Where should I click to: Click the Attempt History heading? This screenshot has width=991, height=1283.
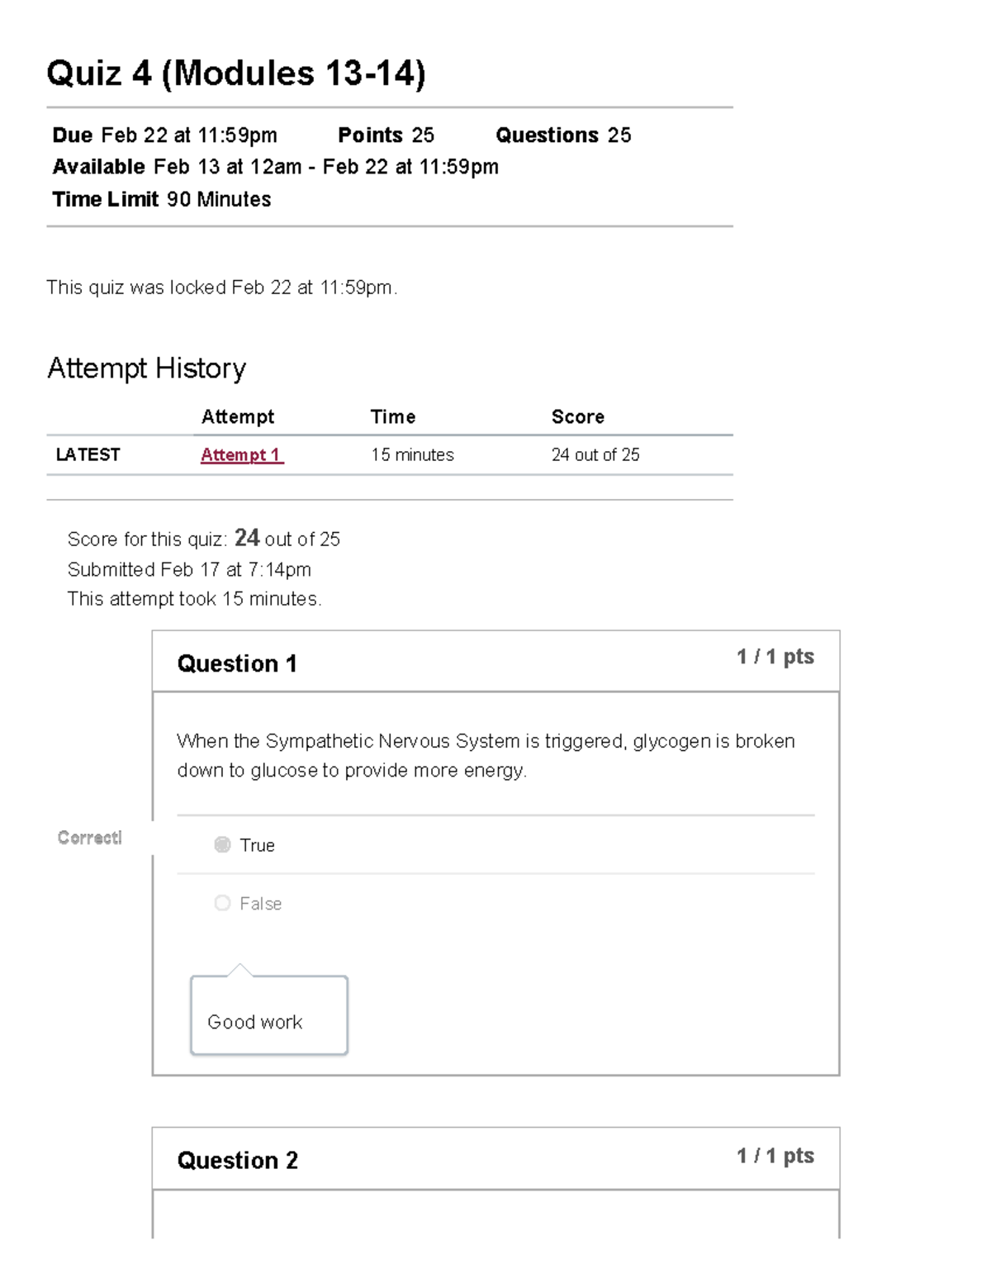coord(146,368)
